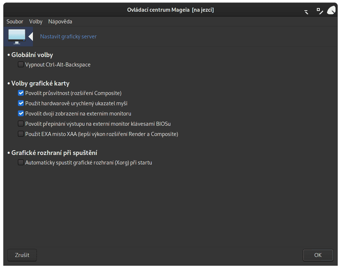The image size is (341, 269).
Task: Enable Vypnout Ctrl-Alt-Backspace
Action: click(x=21, y=64)
